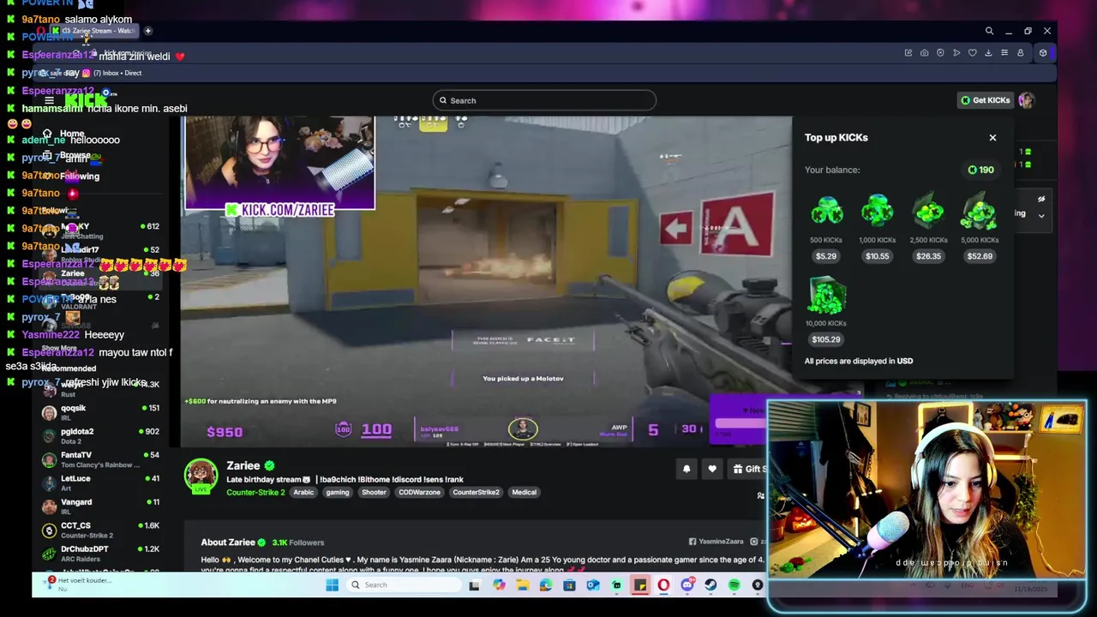Click the Medical tag

pyautogui.click(x=524, y=492)
